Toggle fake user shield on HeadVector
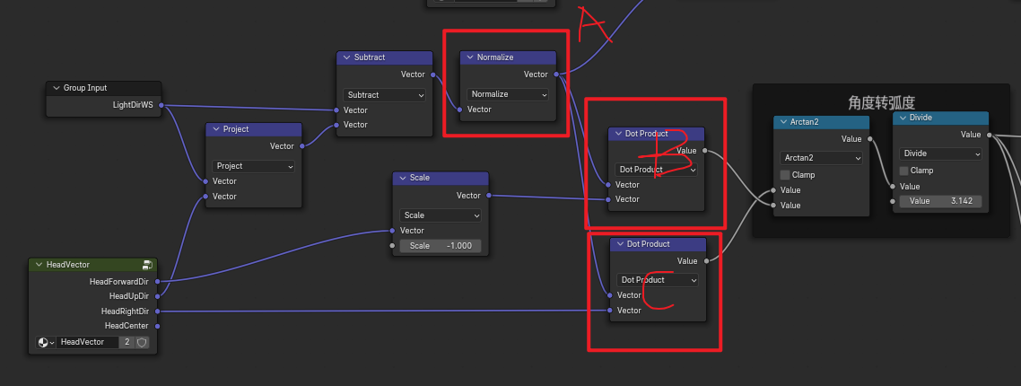The image size is (1021, 386). (x=142, y=342)
